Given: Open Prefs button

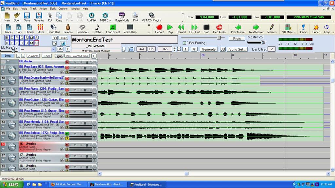Looking at the screenshot, I should pyautogui.click(x=237, y=39).
